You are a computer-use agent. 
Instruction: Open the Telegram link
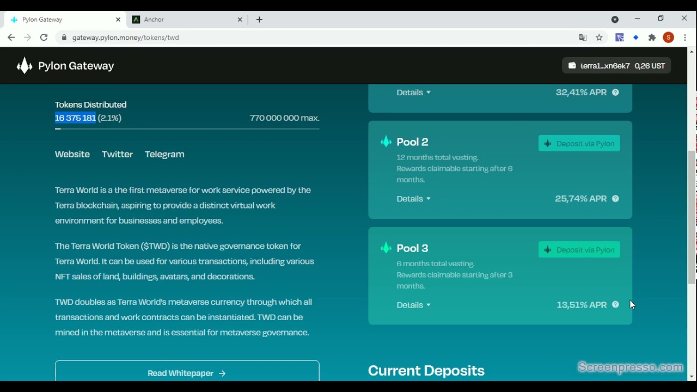164,155
